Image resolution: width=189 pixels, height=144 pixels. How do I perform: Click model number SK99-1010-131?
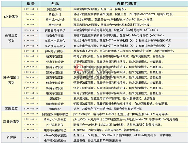point(31,119)
